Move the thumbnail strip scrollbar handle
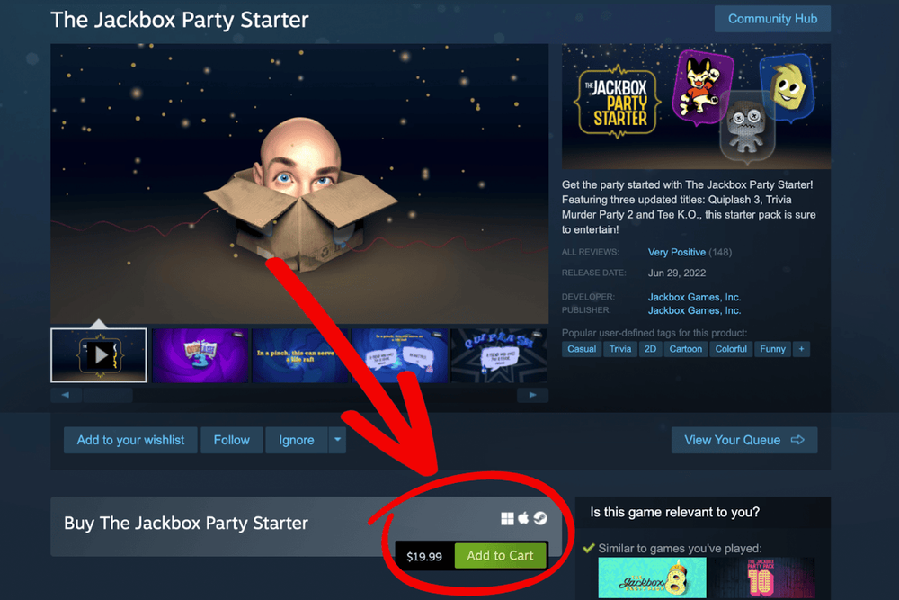The width and height of the screenshot is (899, 600). [x=108, y=395]
